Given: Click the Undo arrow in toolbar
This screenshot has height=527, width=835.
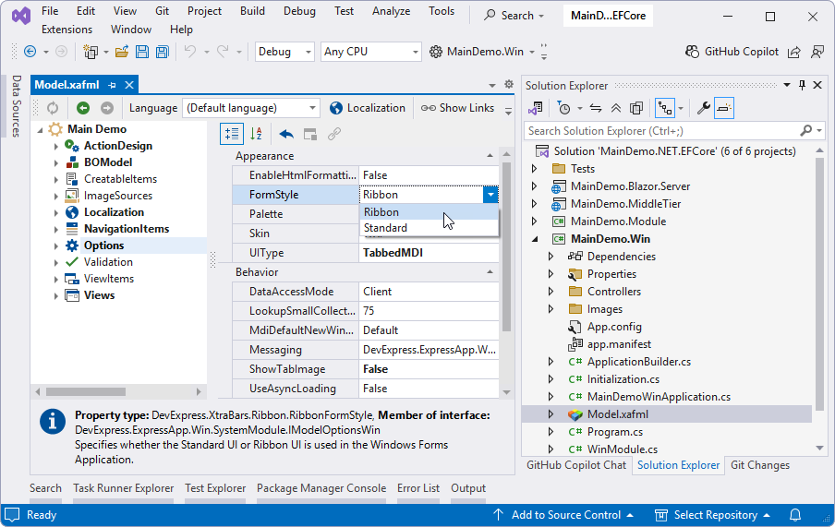Looking at the screenshot, I should (190, 51).
